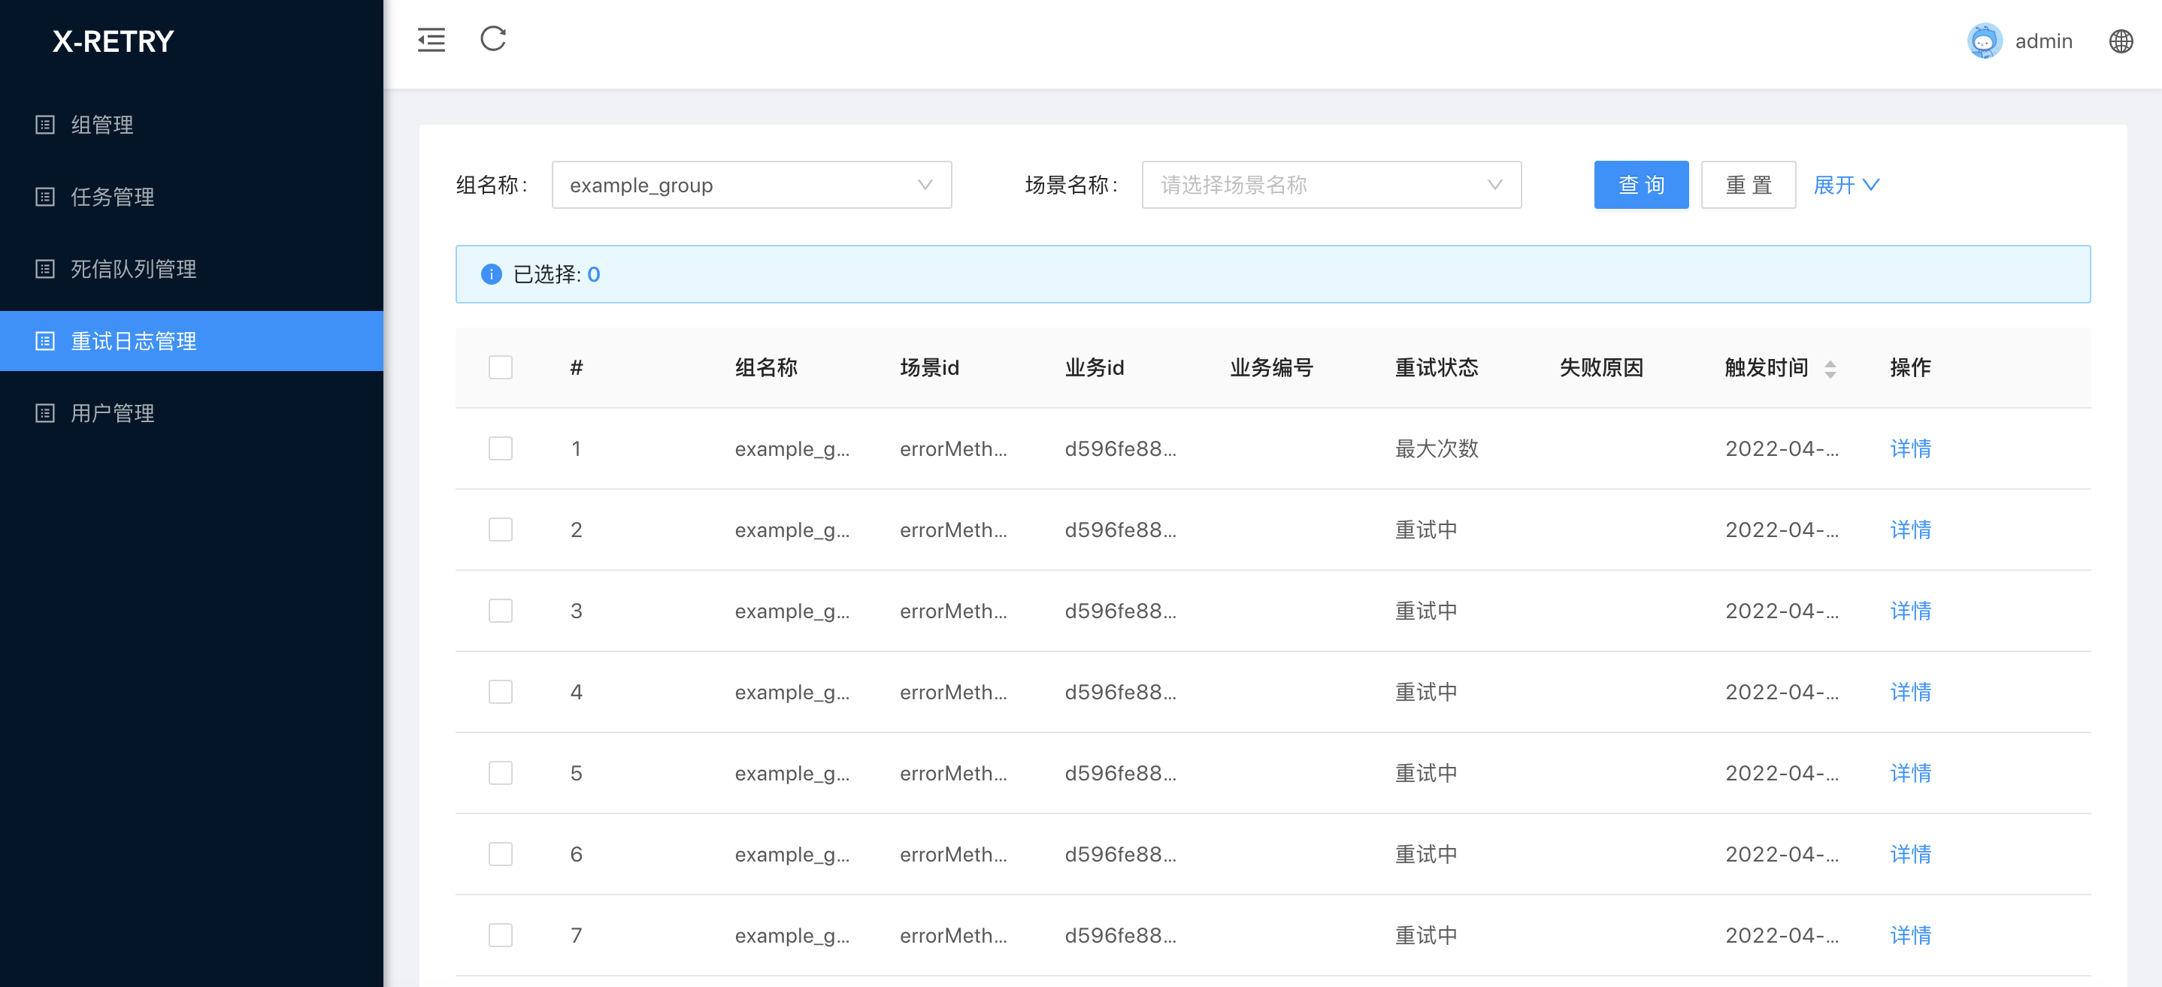Collapse the sidebar menu fold icon
The height and width of the screenshot is (987, 2162).
click(x=431, y=39)
